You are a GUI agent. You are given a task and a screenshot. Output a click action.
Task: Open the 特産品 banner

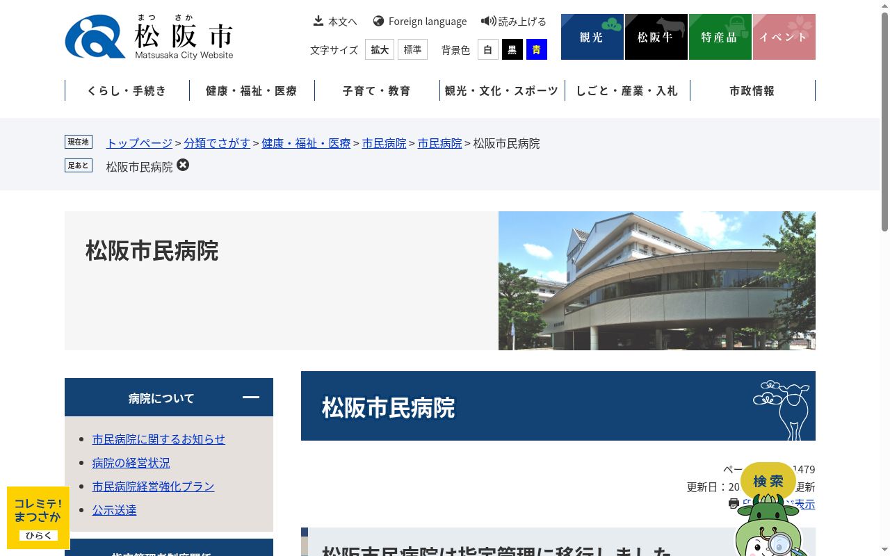(720, 37)
